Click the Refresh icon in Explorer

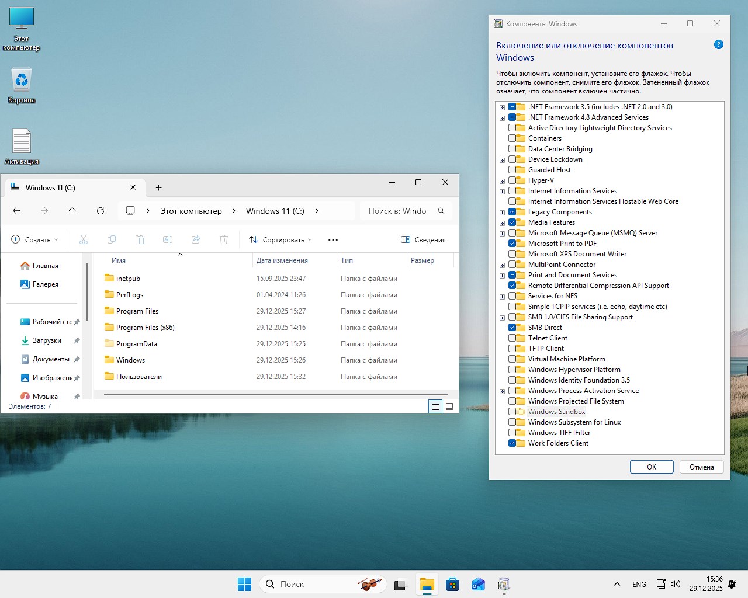[101, 211]
